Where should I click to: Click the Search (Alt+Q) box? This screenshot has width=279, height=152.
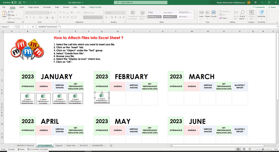(141, 3)
